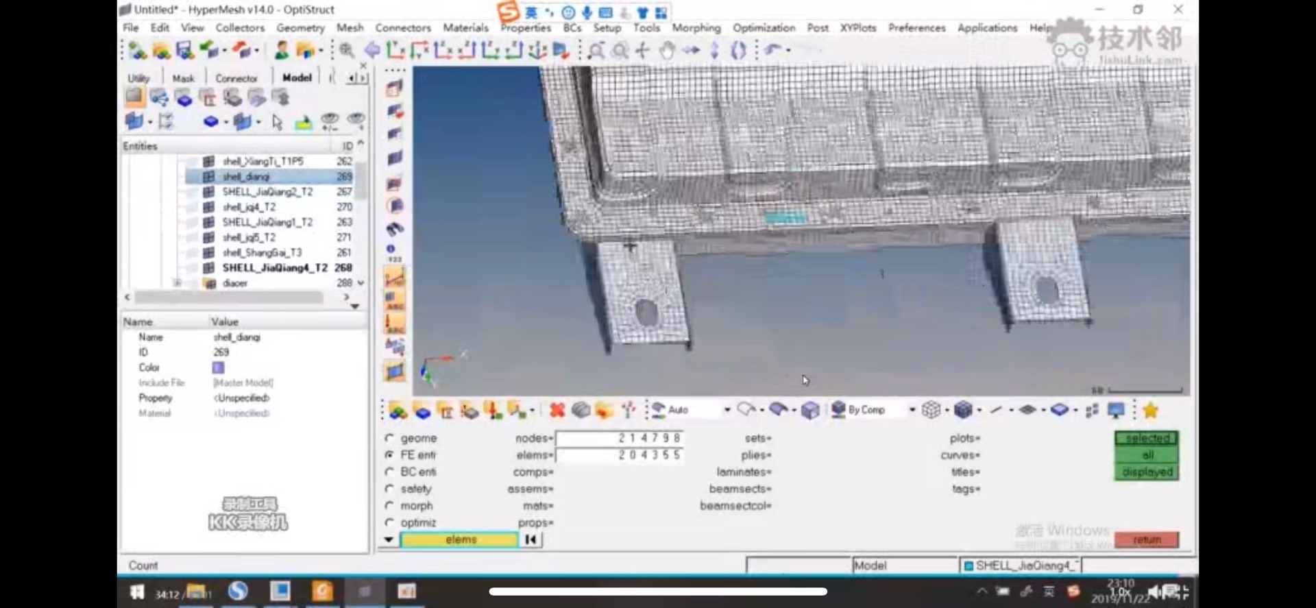Image resolution: width=1316 pixels, height=608 pixels.
Task: Expand the diaoer tree node
Action: coord(178,282)
